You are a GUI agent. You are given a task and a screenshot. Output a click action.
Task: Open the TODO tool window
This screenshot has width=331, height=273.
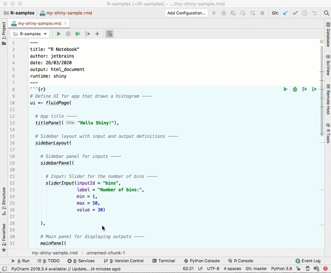[48, 261]
